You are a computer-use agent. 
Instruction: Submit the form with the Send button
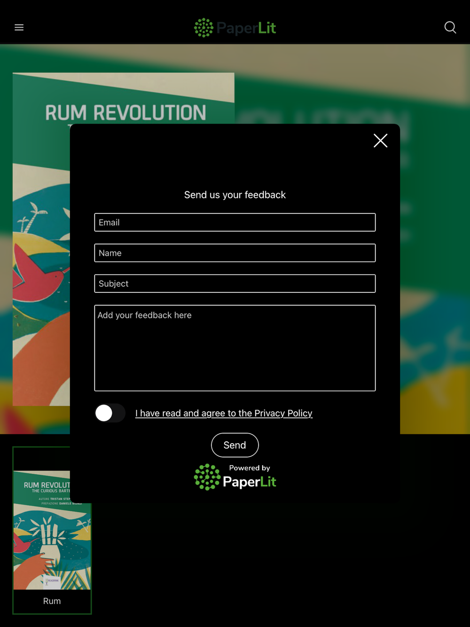(x=235, y=445)
